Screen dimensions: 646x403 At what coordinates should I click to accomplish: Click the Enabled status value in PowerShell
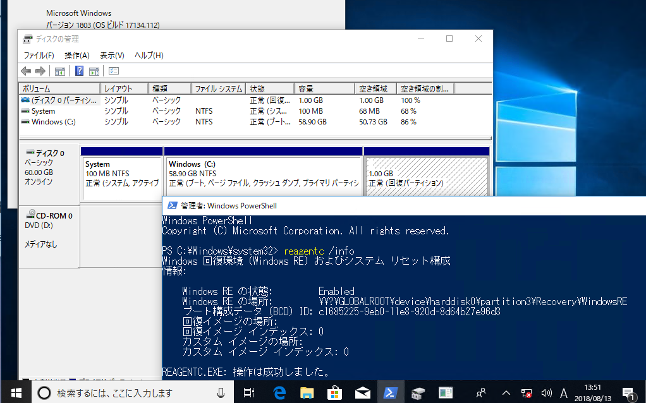click(336, 291)
